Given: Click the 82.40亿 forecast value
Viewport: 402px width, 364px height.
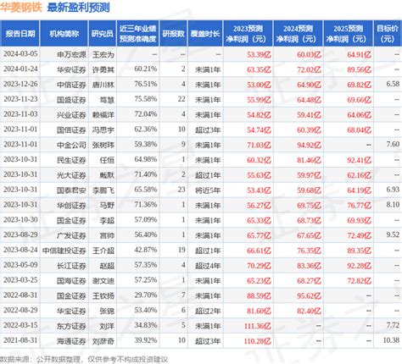Looking at the screenshot, I should [x=309, y=312].
